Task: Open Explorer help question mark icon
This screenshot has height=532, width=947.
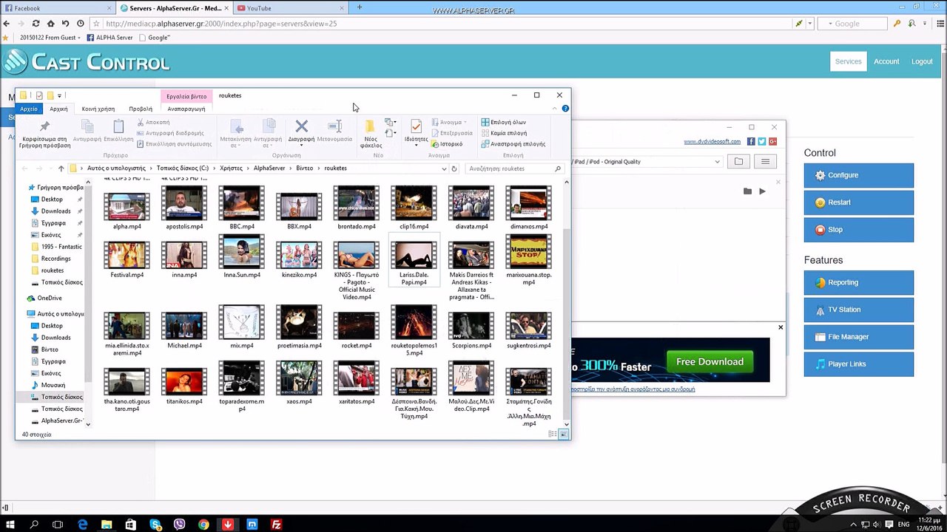Action: pyautogui.click(x=565, y=109)
